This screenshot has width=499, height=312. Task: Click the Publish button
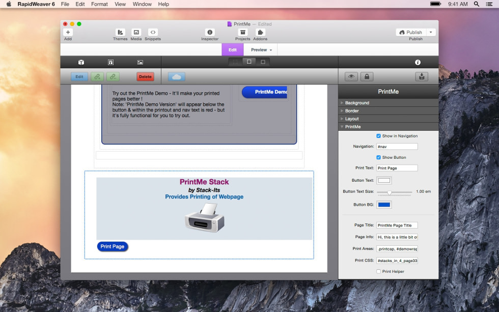click(x=411, y=32)
